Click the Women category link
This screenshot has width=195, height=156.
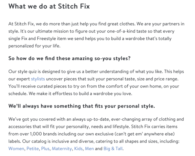16,148
